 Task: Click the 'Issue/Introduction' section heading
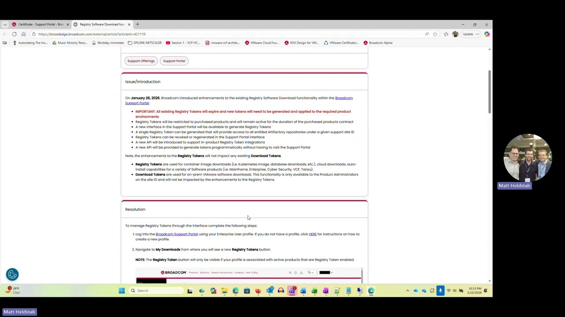point(143,81)
